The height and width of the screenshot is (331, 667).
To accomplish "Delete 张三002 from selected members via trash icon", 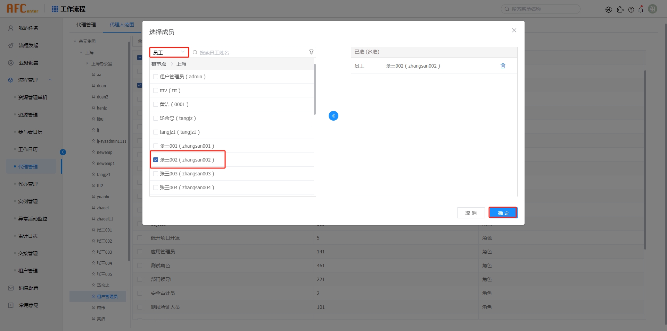I will pos(503,66).
